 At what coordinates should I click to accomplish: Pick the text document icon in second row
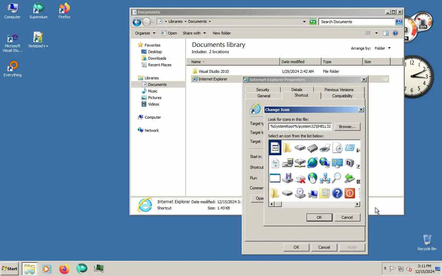[x=275, y=163]
